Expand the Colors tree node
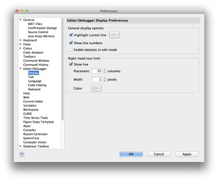218x181 pixels. [x=20, y=48]
